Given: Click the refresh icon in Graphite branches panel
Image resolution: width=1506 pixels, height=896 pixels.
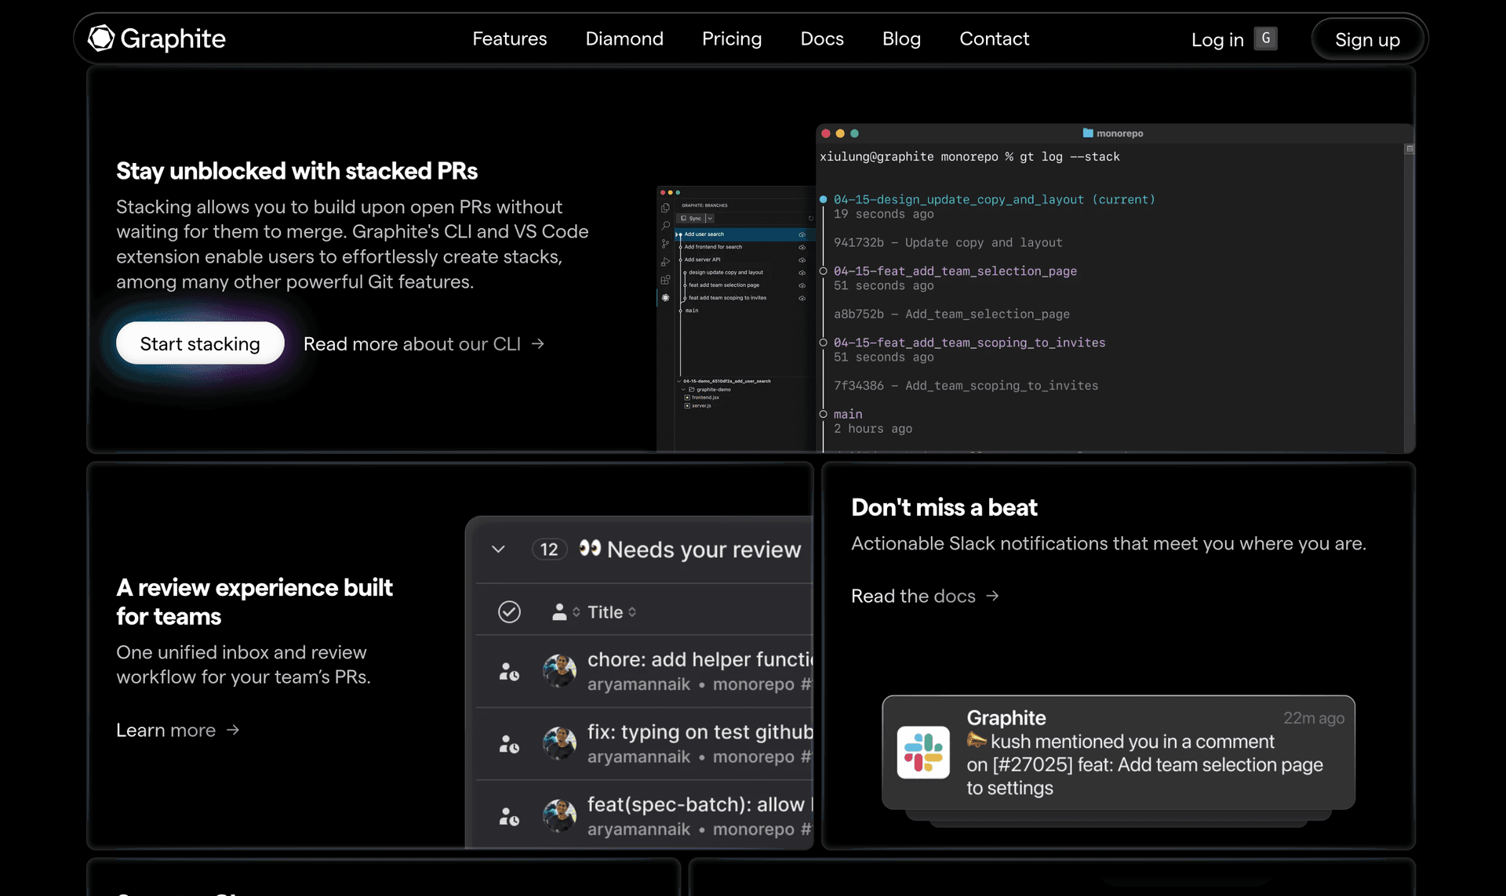Looking at the screenshot, I should [x=811, y=218].
